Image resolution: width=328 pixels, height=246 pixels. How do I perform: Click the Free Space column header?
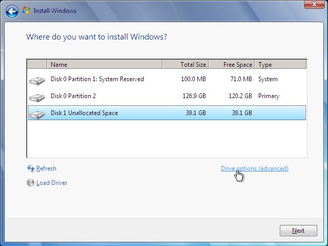click(232, 65)
